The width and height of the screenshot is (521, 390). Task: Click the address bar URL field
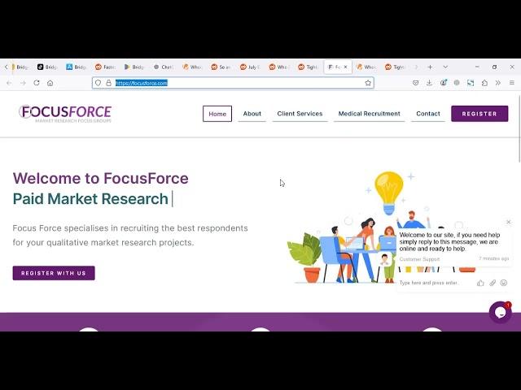click(233, 83)
